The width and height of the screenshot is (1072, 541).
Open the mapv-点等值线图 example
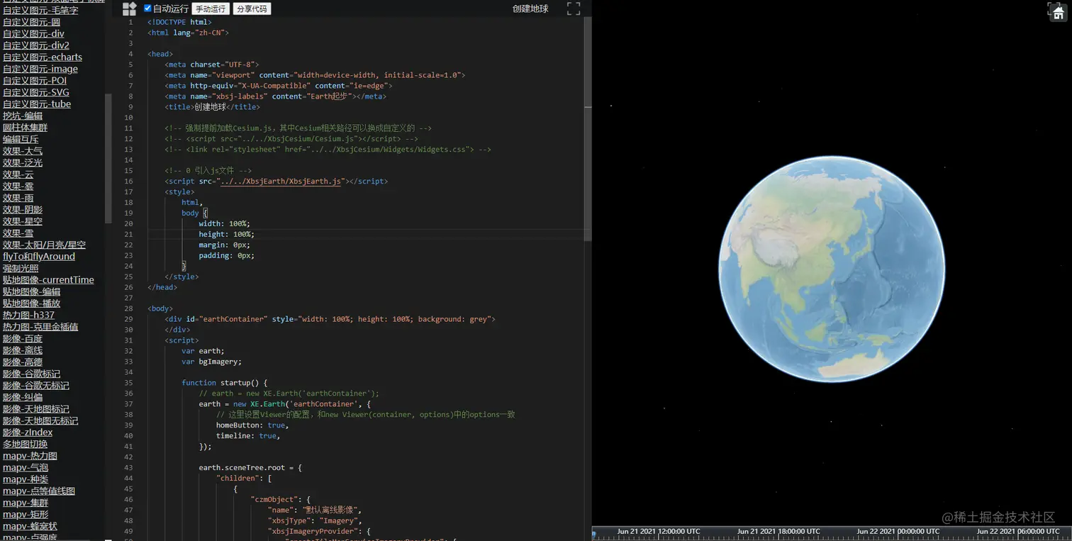click(39, 491)
